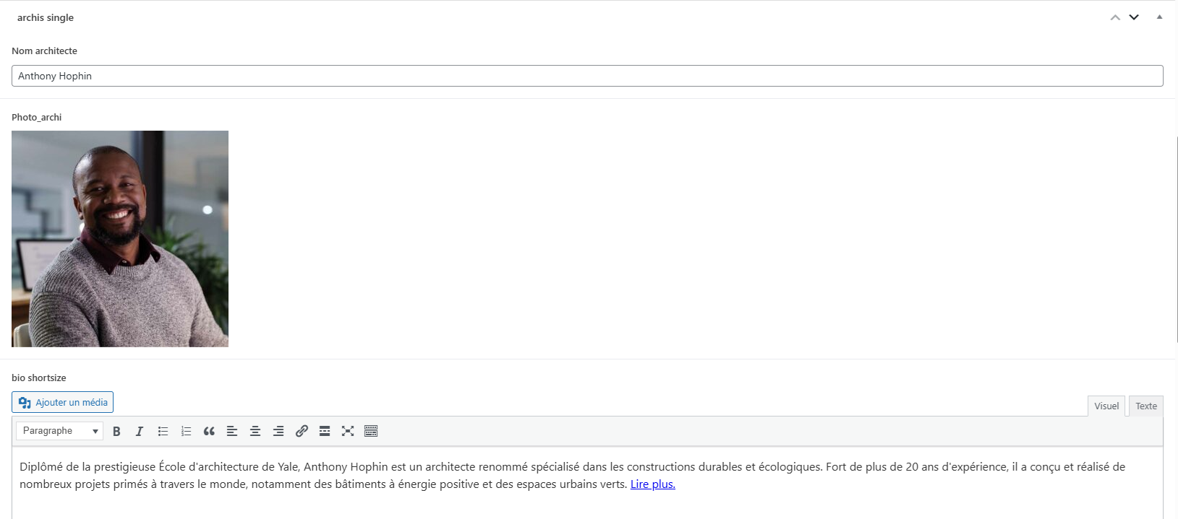Apply blockquote formatting

click(209, 431)
